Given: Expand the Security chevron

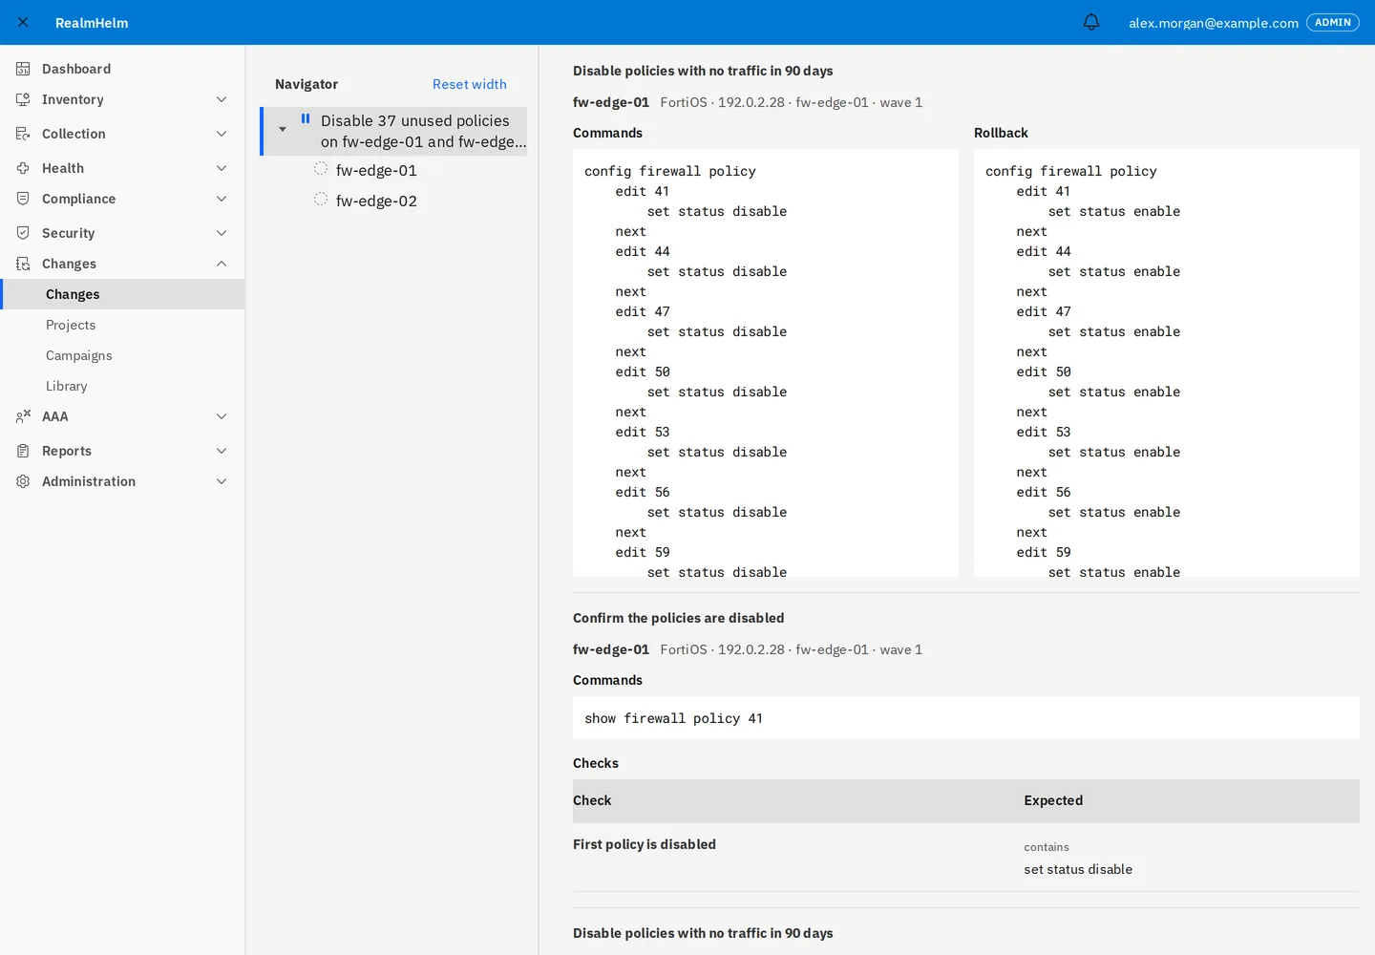Looking at the screenshot, I should tap(222, 233).
